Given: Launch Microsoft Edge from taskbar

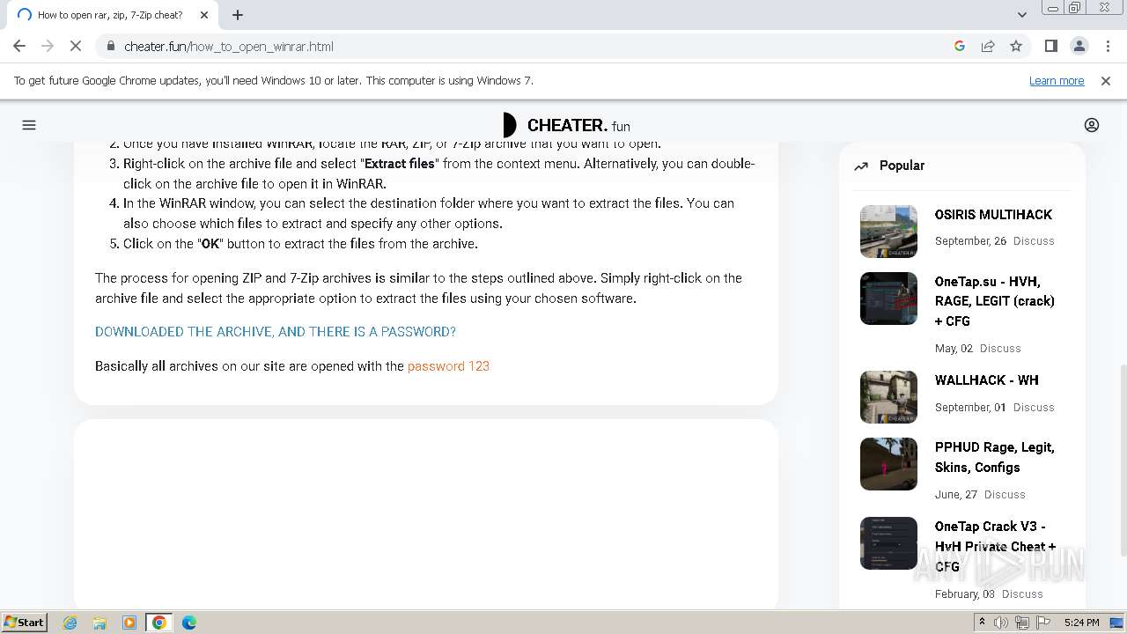Looking at the screenshot, I should [x=189, y=623].
